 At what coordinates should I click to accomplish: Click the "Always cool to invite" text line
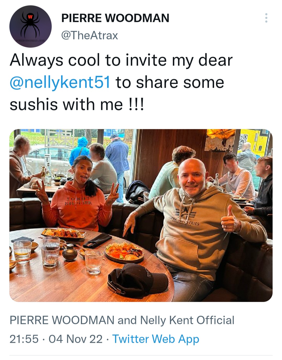(121, 60)
